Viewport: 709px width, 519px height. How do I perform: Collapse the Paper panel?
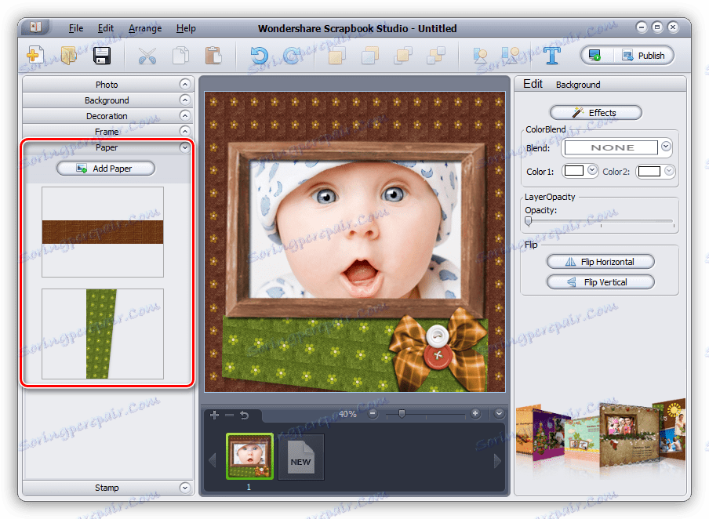[x=184, y=147]
